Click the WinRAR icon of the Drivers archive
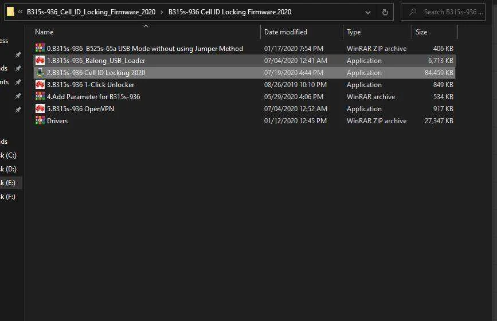This screenshot has width=497, height=321. point(40,120)
